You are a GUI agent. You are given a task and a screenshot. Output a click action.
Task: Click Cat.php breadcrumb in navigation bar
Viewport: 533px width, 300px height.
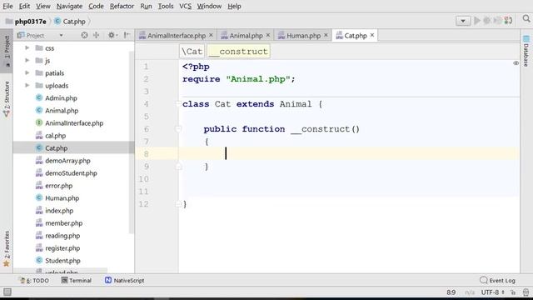click(x=70, y=22)
